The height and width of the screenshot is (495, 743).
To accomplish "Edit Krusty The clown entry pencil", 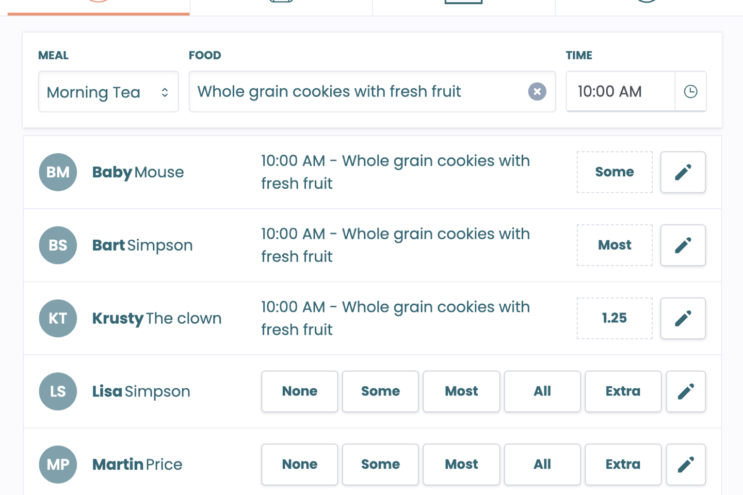I will [x=683, y=319].
